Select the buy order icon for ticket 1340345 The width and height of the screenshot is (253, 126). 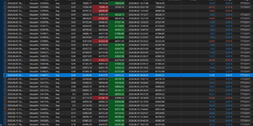click(5, 60)
